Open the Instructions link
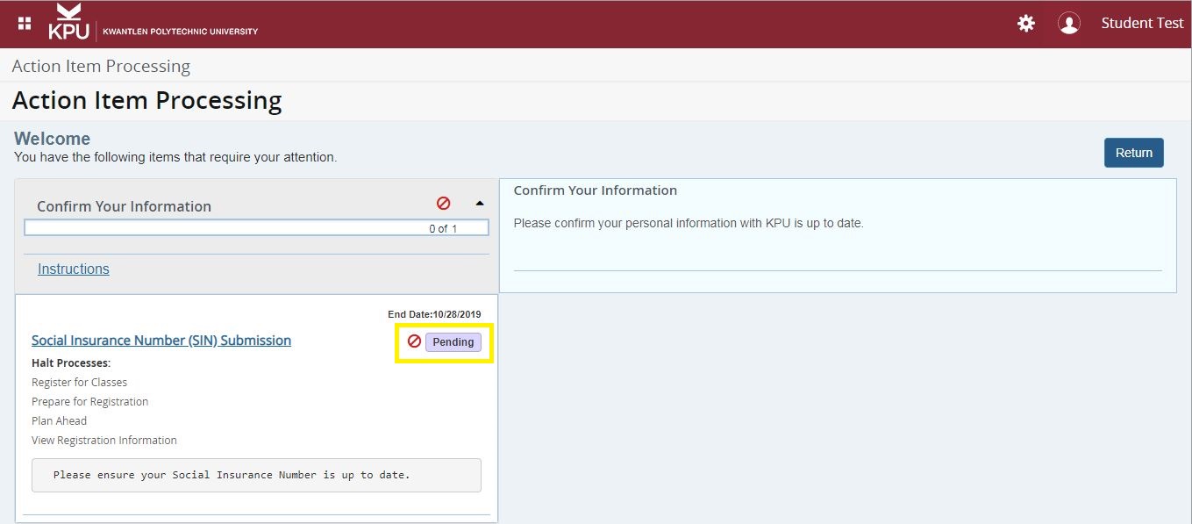The height and width of the screenshot is (524, 1192). (74, 269)
